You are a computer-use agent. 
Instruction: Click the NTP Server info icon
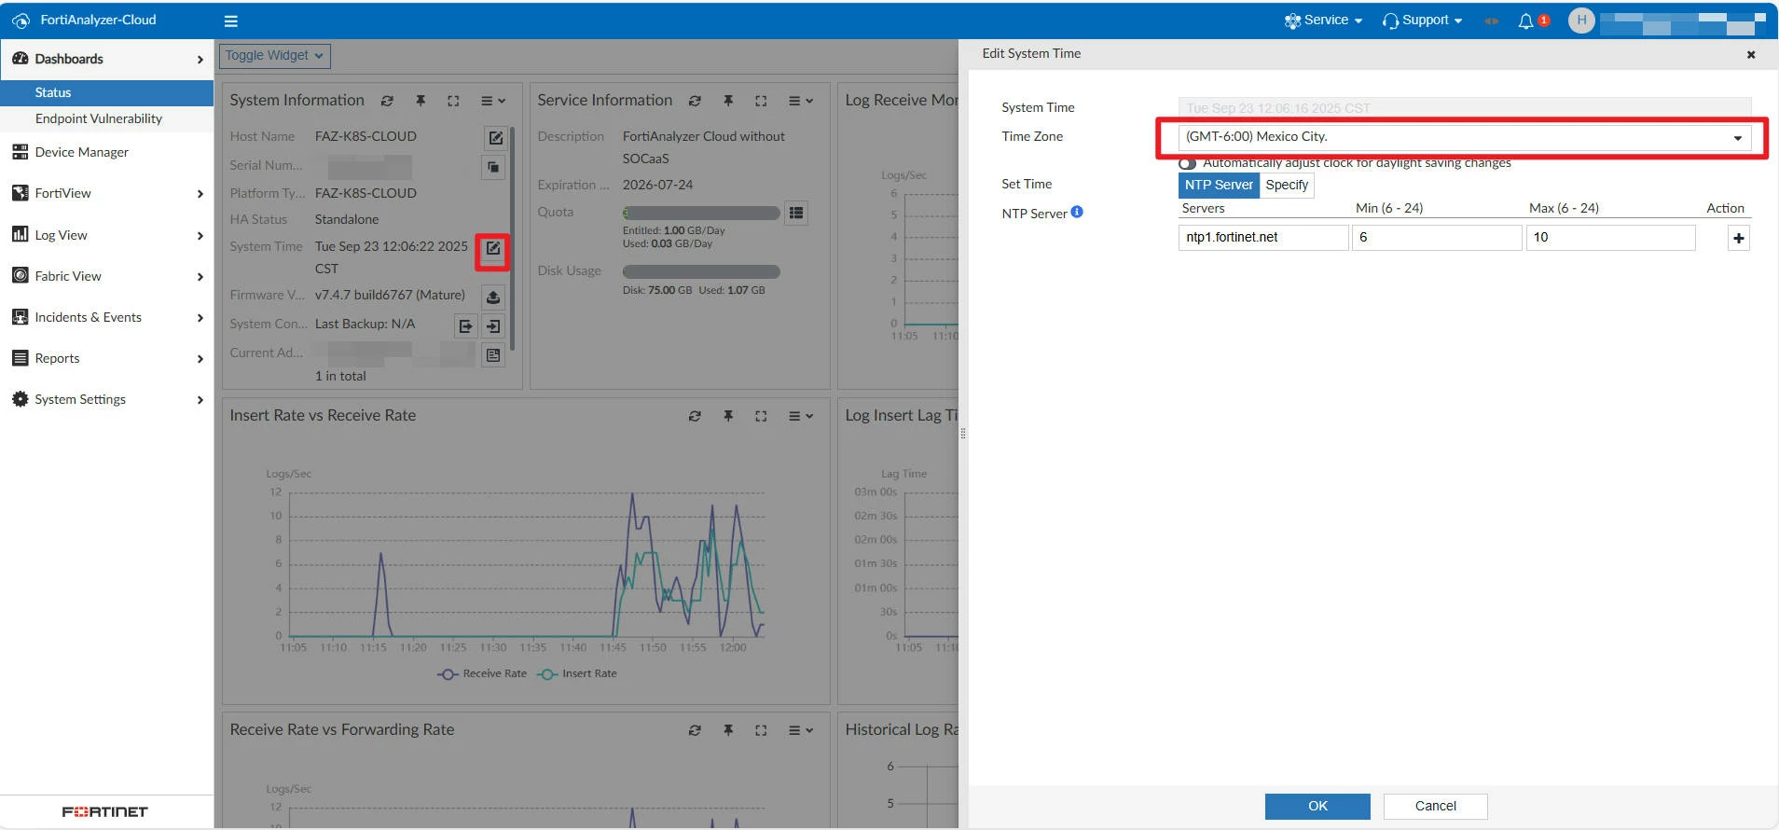(1077, 212)
